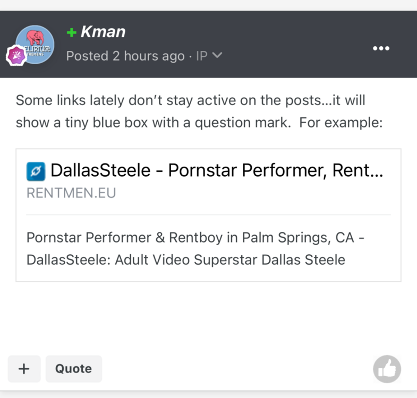The width and height of the screenshot is (417, 398).
Task: Expand the chevron next to IP
Action: click(x=217, y=55)
